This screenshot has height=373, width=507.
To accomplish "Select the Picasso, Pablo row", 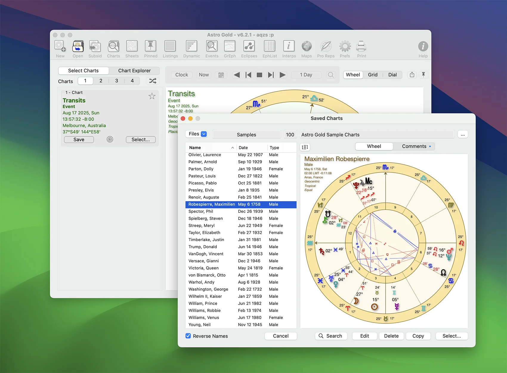I will pos(241,183).
